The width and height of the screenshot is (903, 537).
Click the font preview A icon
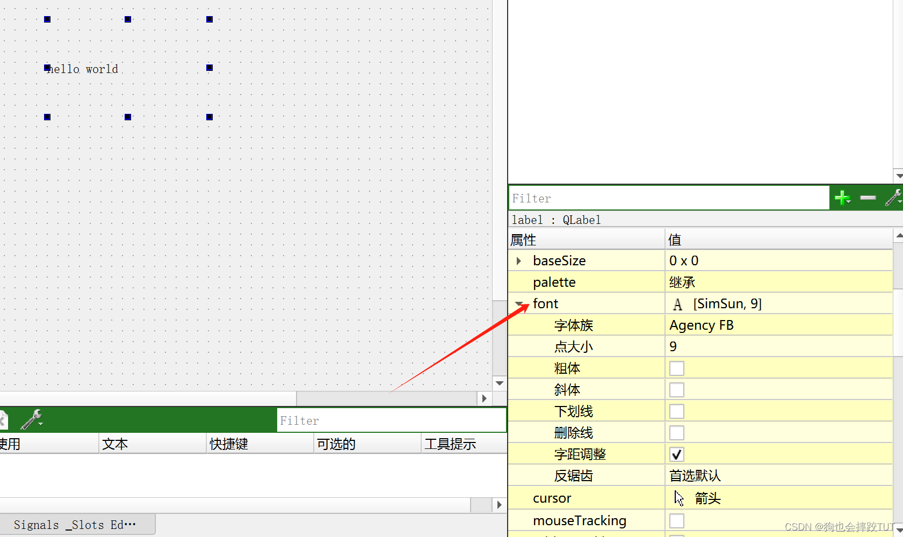click(x=678, y=304)
